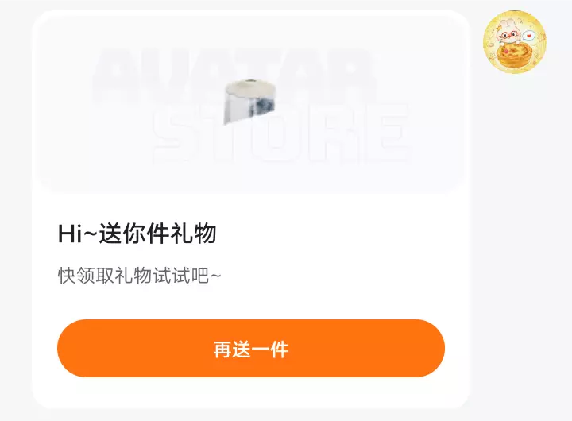This screenshot has height=421, width=572.
Task: Click the letter E of STORE watermark
Action: tap(388, 133)
